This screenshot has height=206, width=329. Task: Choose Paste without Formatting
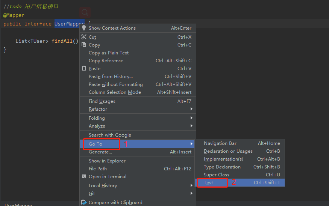pos(138,84)
